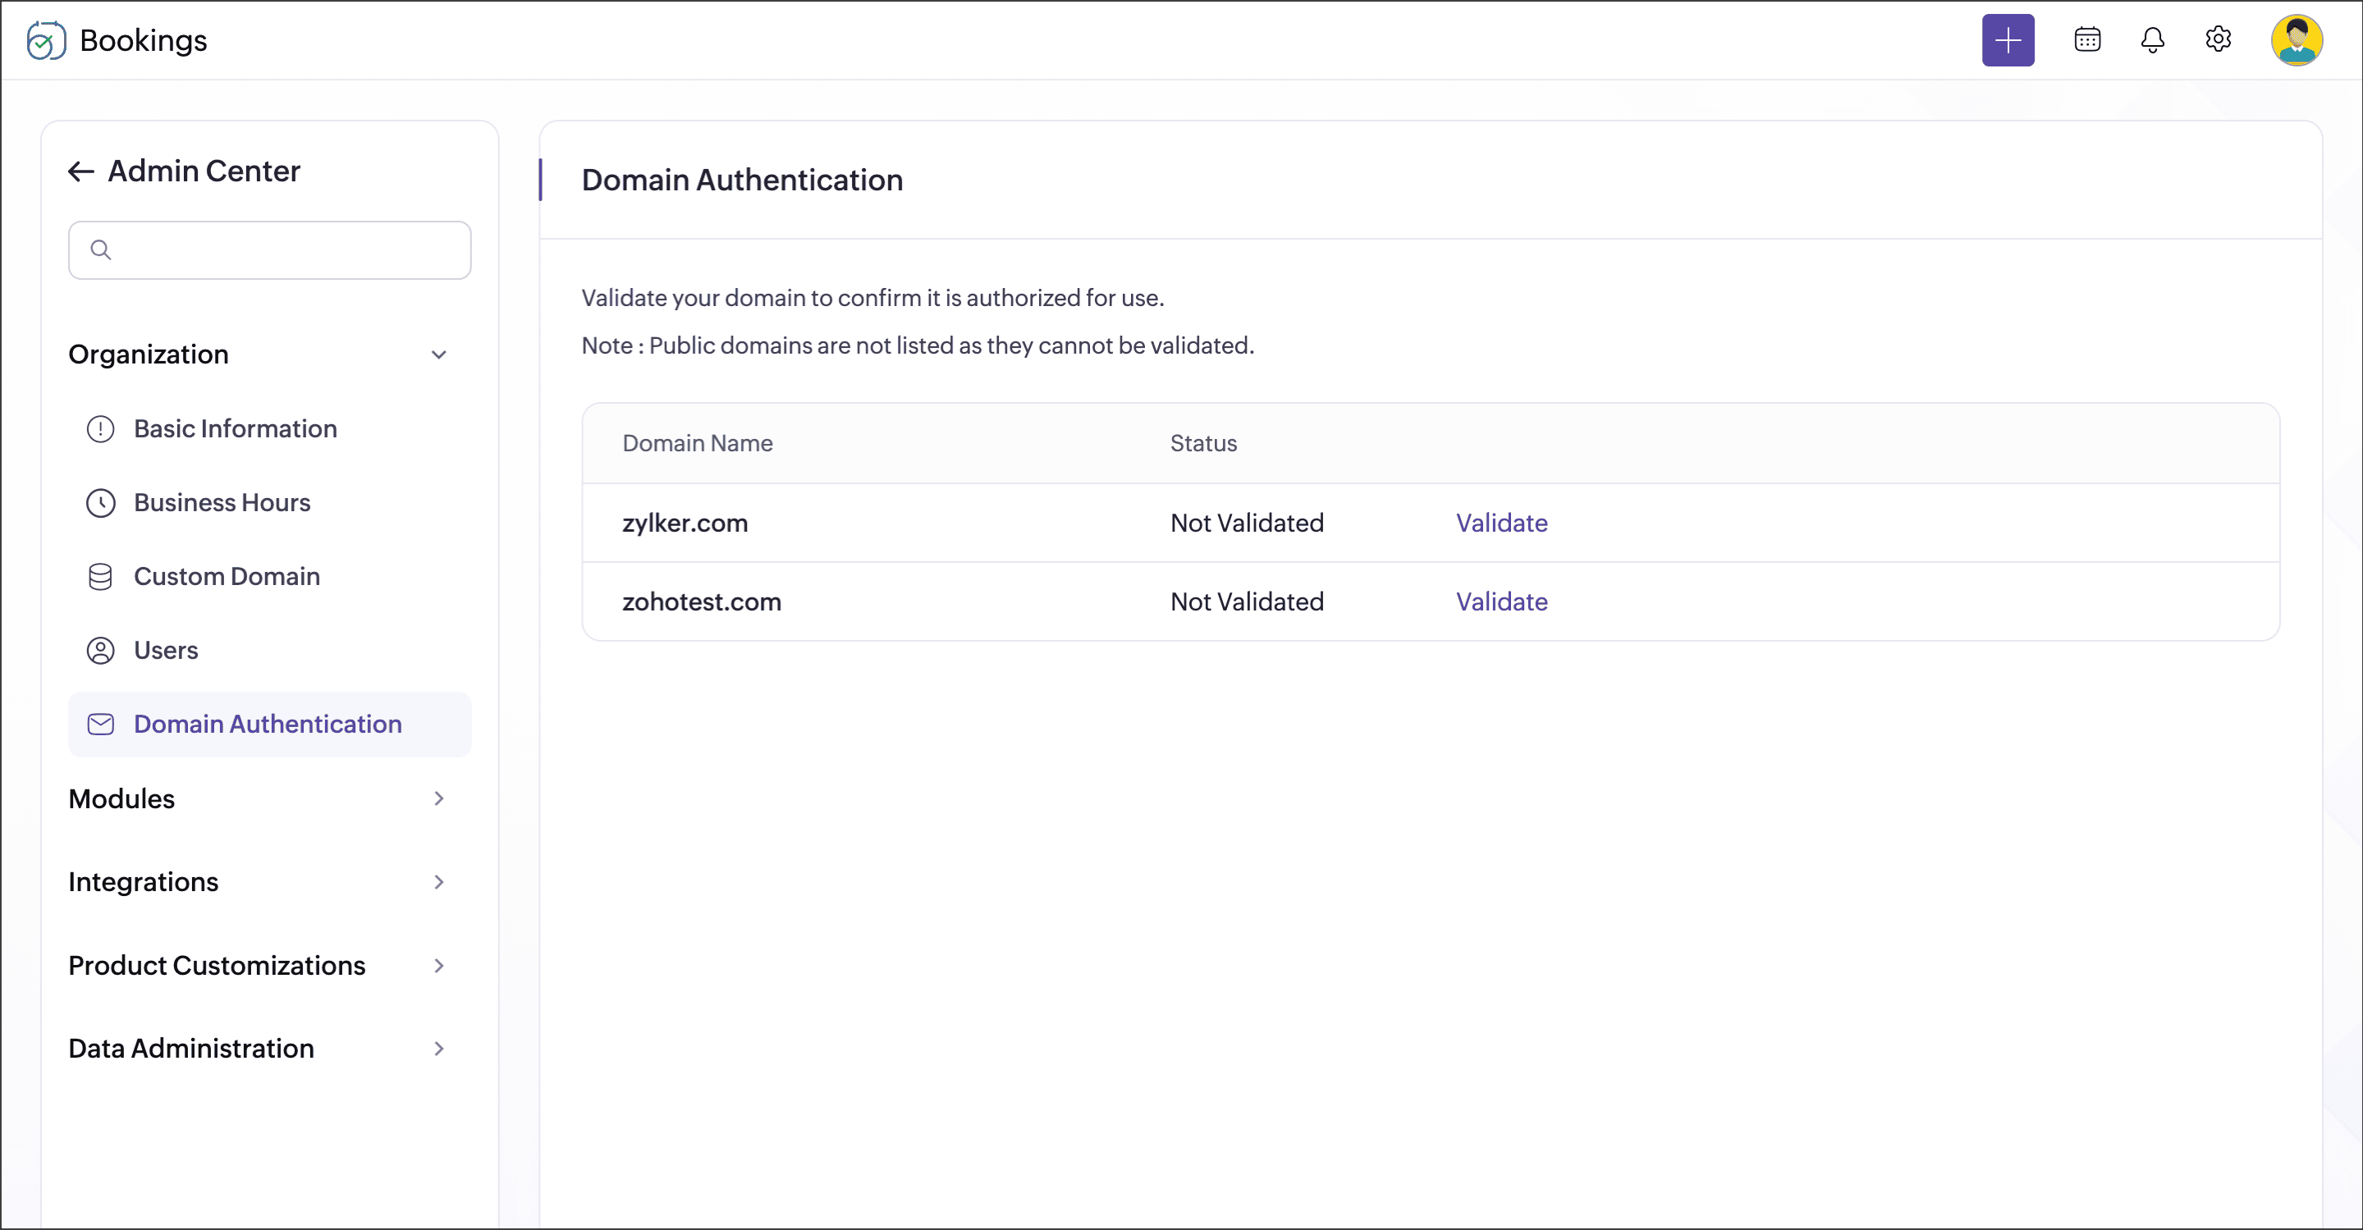Open the settings gear icon

coord(2217,39)
